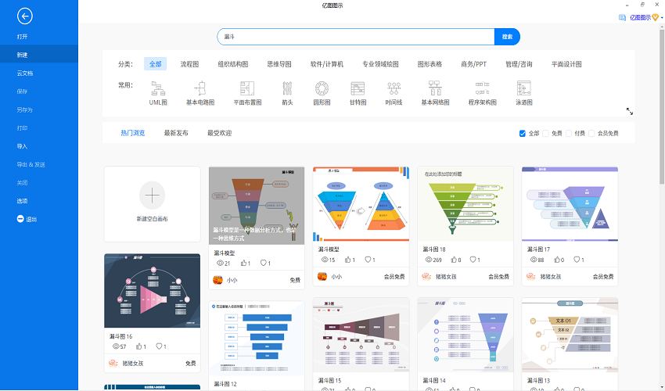Select the UML图 template icon
The height and width of the screenshot is (391, 665).
coord(158,88)
